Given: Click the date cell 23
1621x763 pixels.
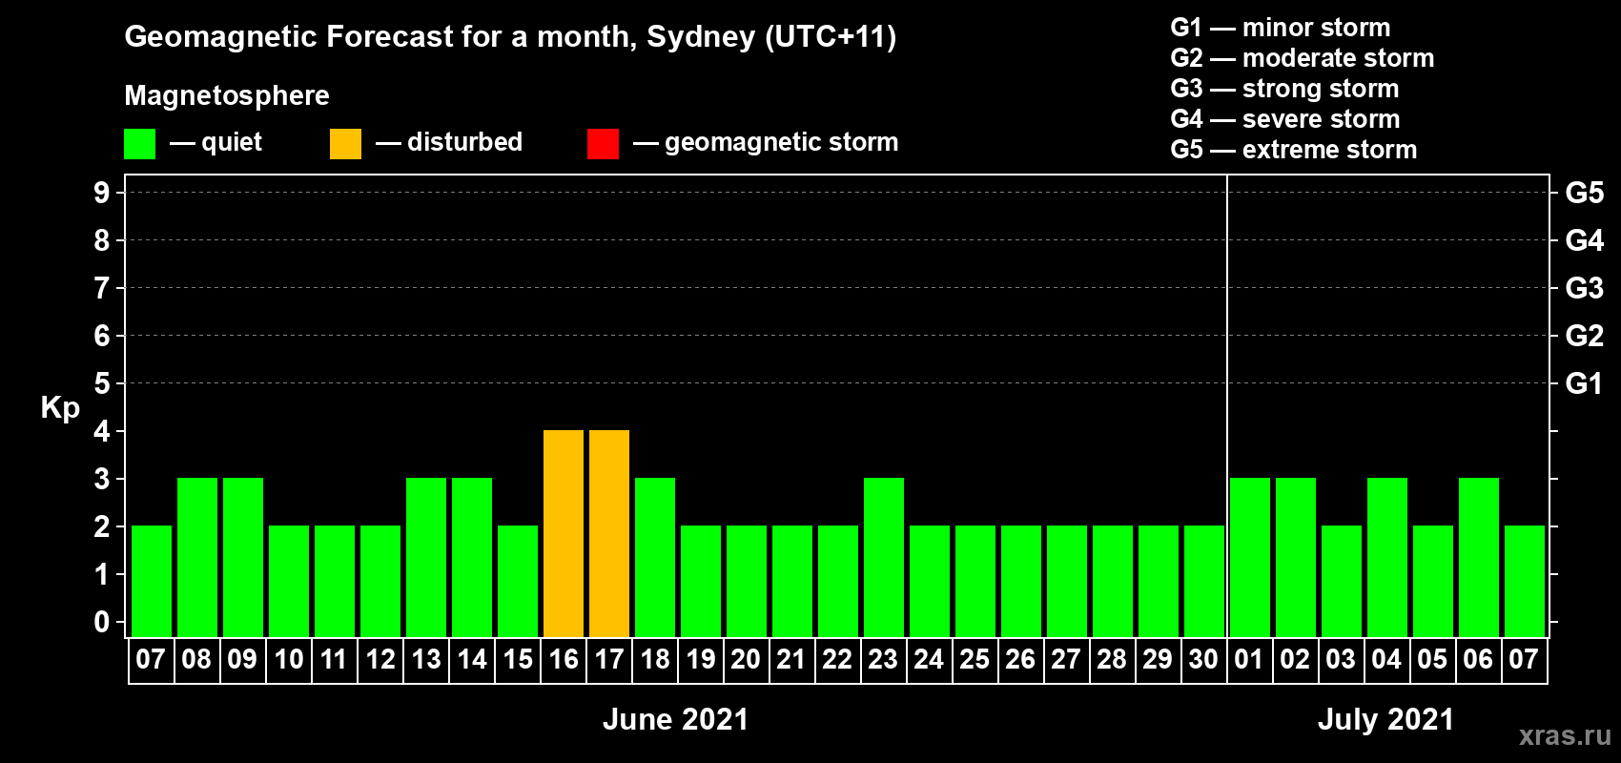Looking at the screenshot, I should 883,660.
